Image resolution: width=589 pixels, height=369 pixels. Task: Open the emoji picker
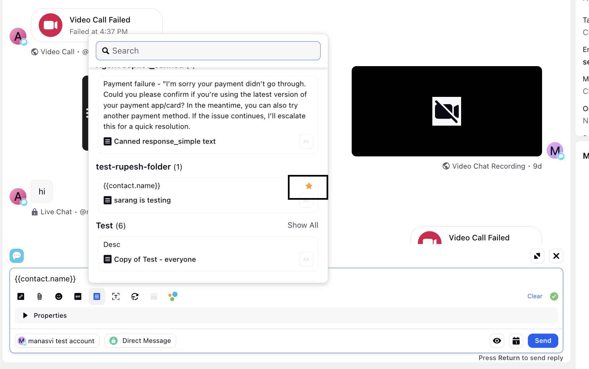tap(59, 296)
